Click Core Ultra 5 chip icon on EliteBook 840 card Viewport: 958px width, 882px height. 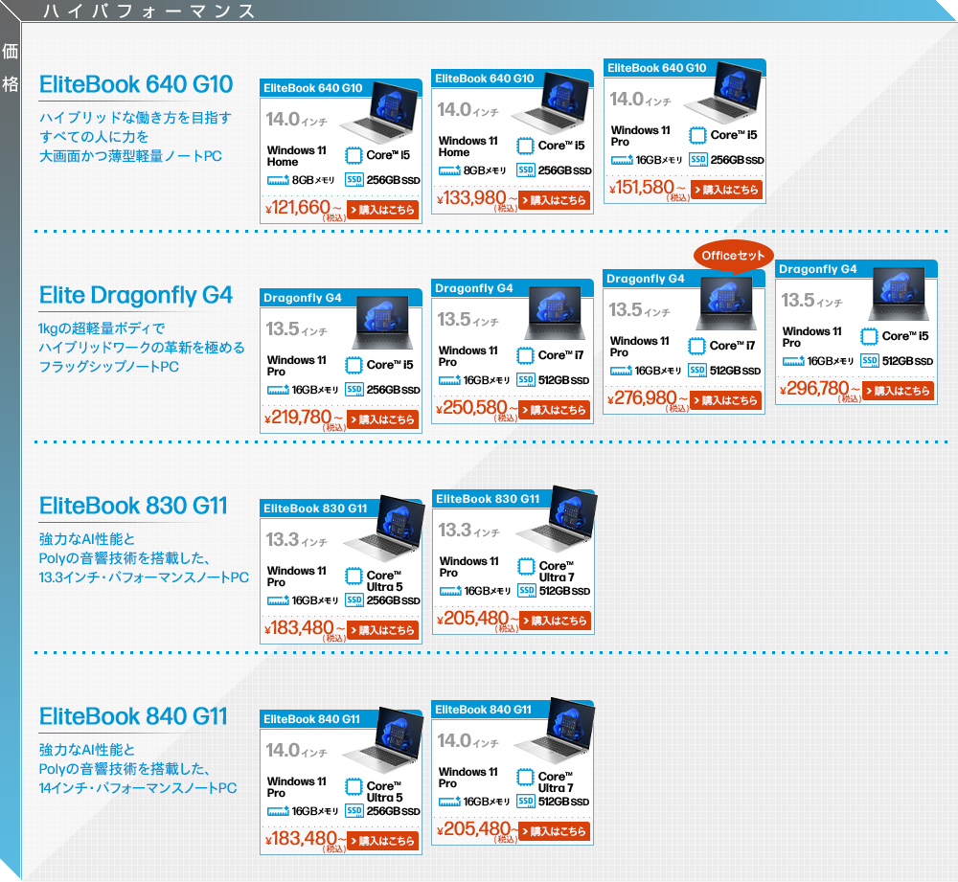[354, 787]
